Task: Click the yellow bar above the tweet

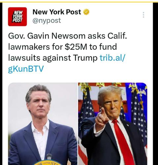Action: (x=79, y=2)
